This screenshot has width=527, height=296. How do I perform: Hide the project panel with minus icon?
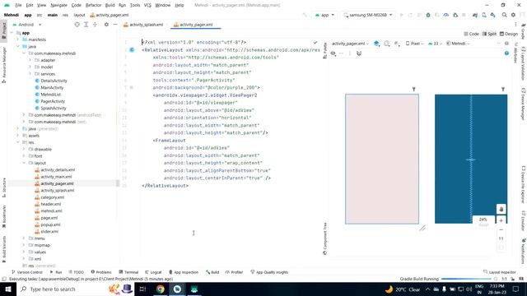point(115,25)
